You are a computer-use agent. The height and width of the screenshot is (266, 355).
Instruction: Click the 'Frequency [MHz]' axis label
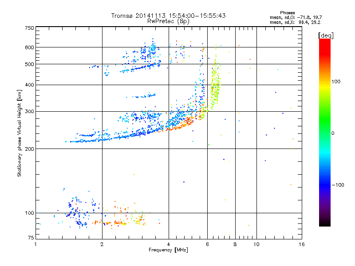point(168,250)
